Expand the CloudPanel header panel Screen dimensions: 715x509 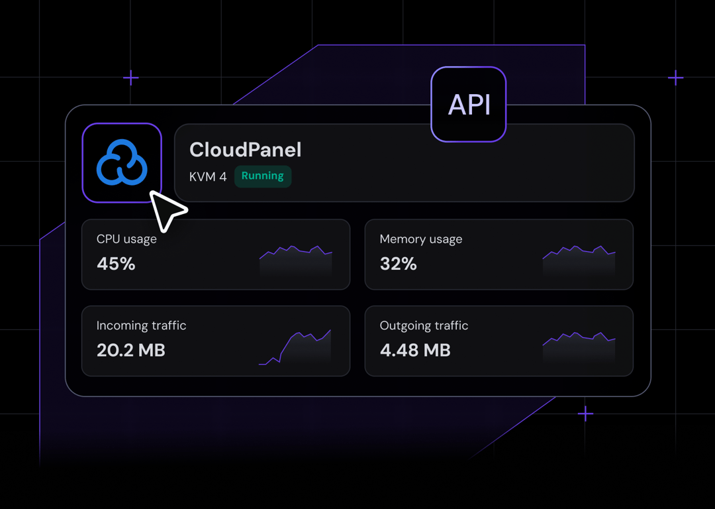tap(405, 162)
